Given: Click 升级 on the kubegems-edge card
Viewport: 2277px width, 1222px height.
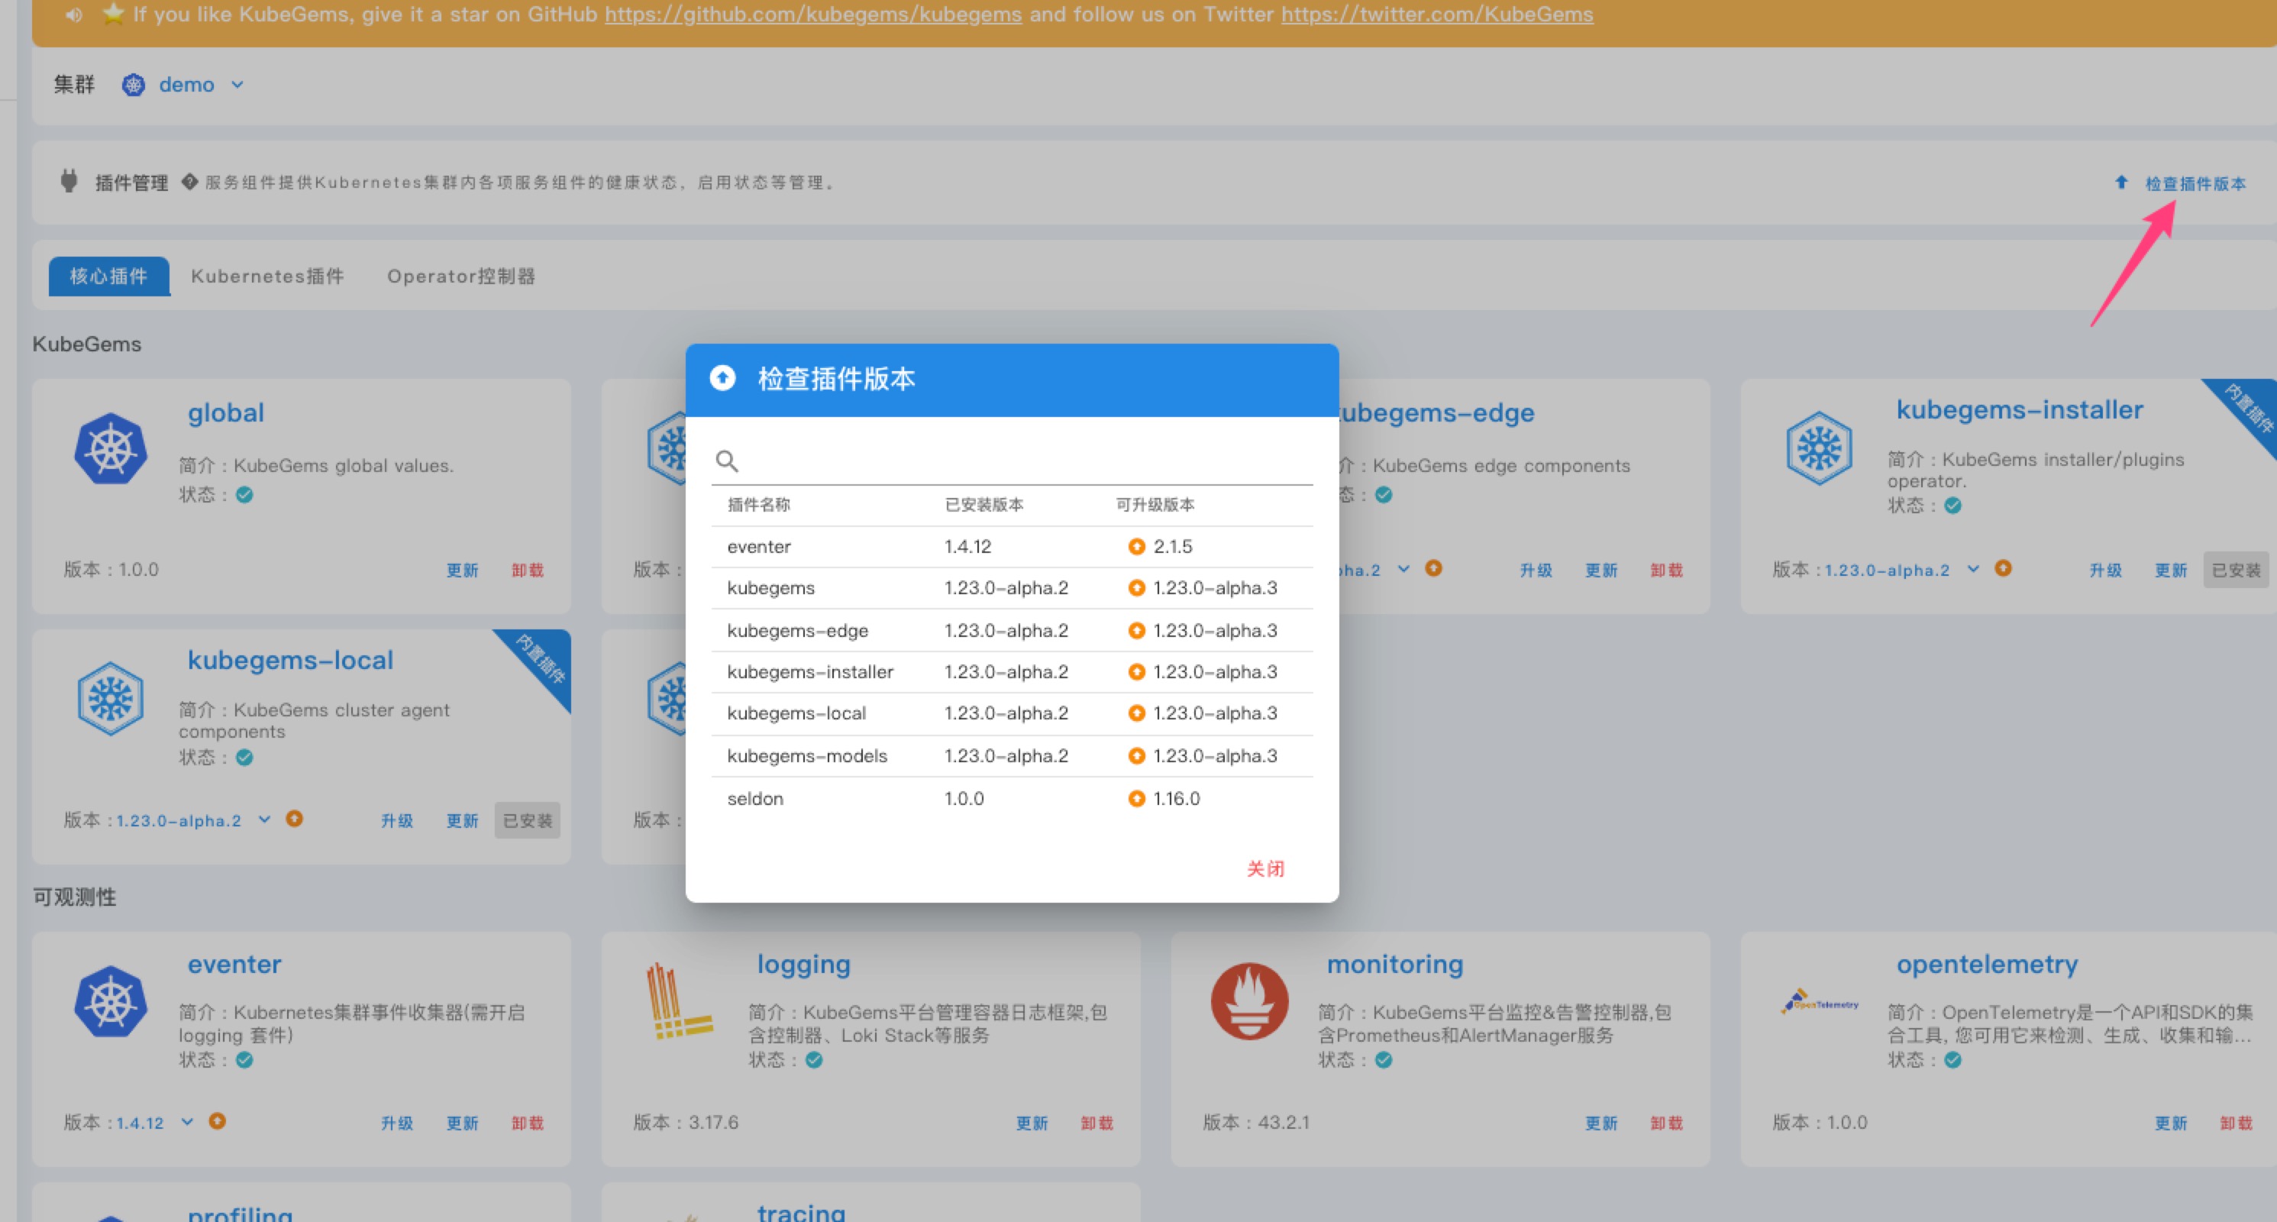Looking at the screenshot, I should tap(1536, 571).
